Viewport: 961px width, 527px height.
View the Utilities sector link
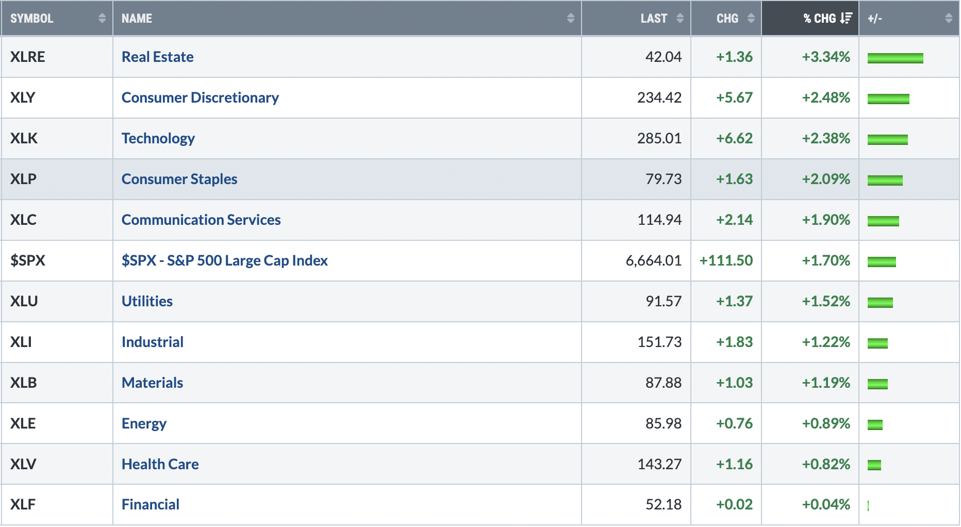pos(147,301)
